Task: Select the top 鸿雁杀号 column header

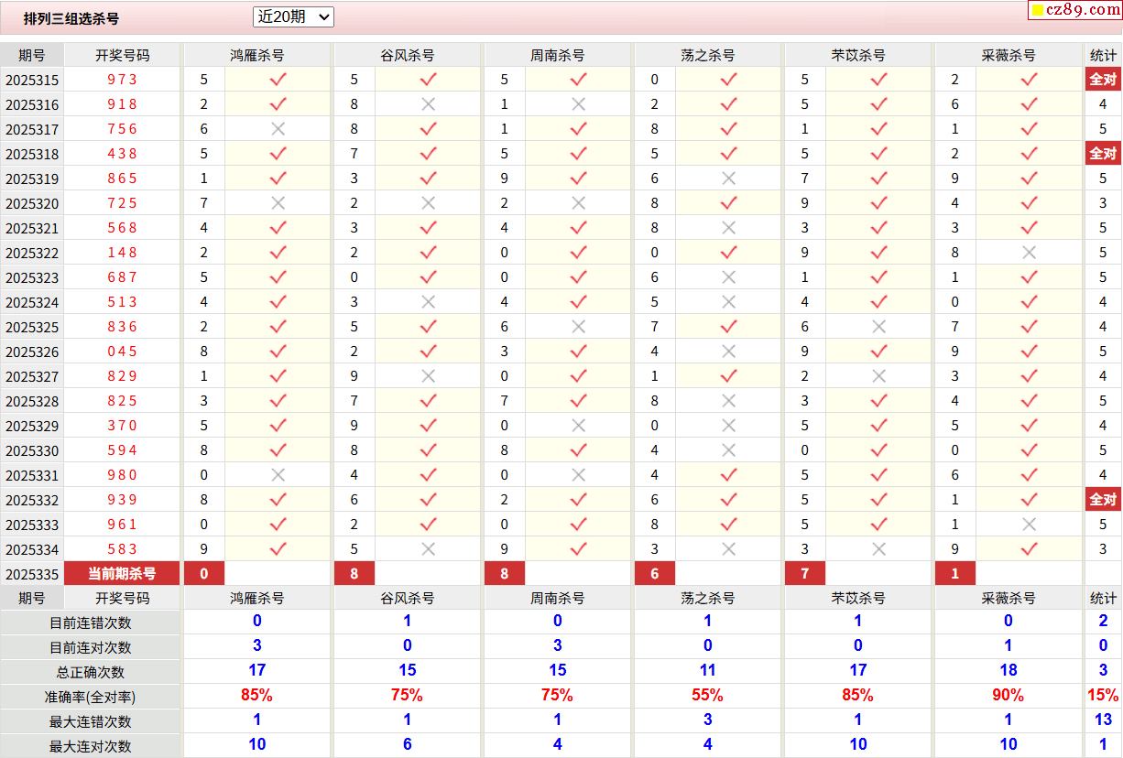Action: point(256,55)
